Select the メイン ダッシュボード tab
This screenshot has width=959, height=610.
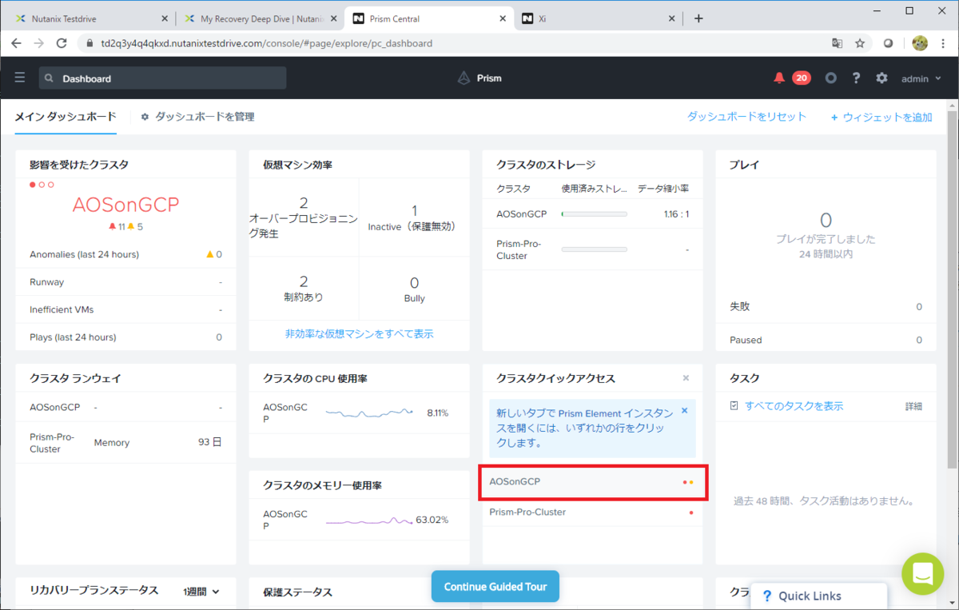(66, 117)
